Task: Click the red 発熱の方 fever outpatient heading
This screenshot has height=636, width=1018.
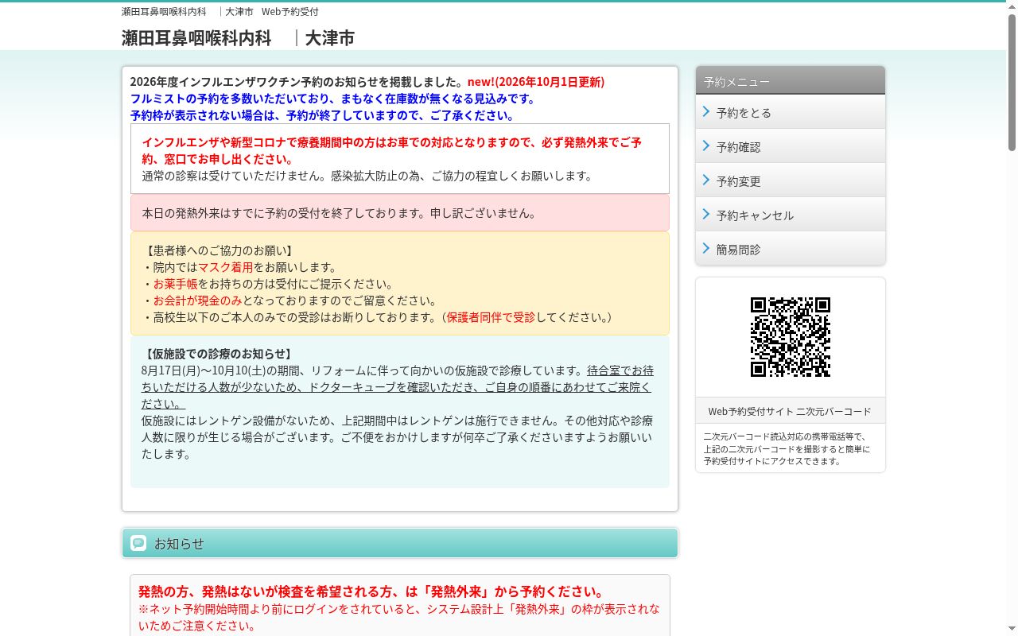Action: 371,591
